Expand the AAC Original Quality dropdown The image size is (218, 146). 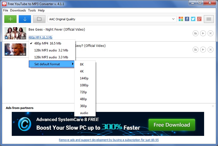pos(173,19)
